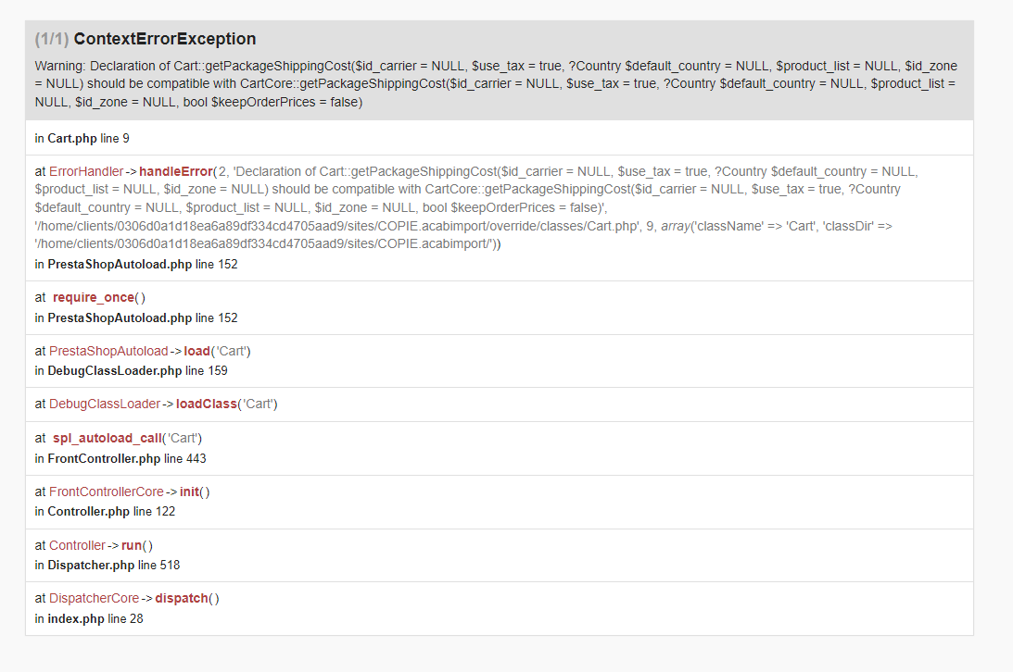Open the DispatcherCore class link
The width and height of the screenshot is (1013, 672).
pyautogui.click(x=95, y=599)
